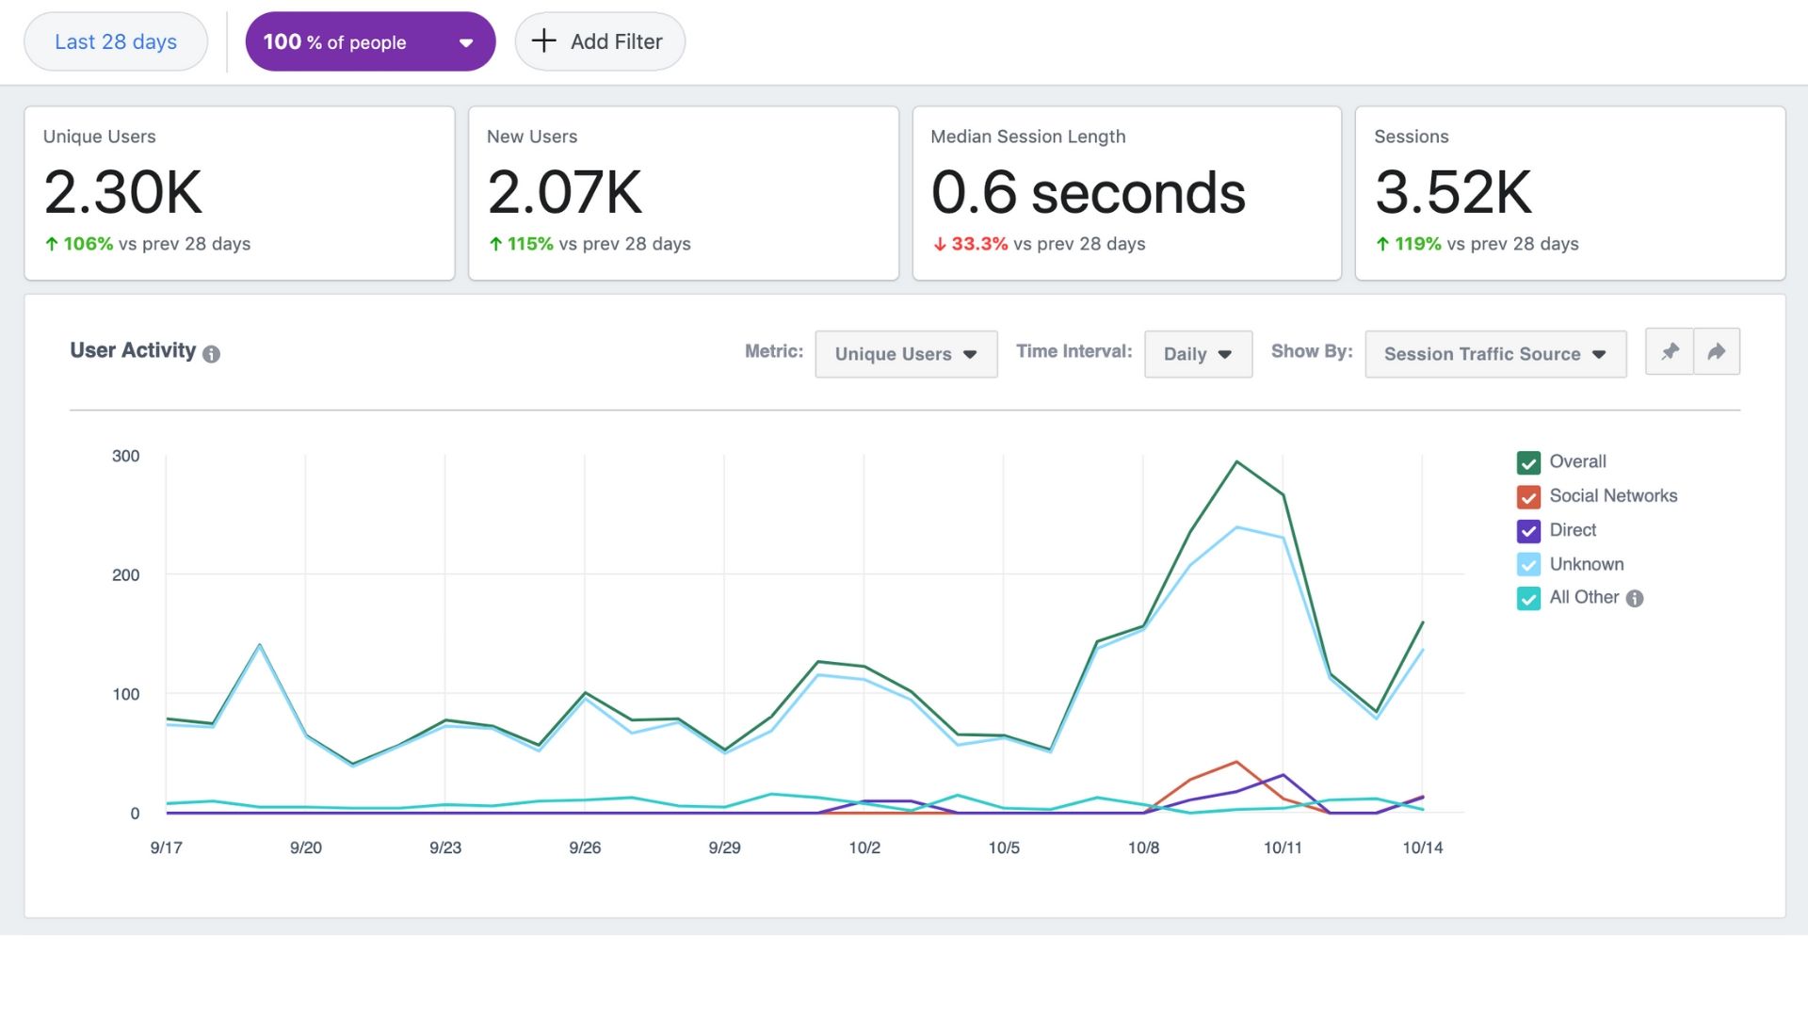Image resolution: width=1808 pixels, height=1017 pixels.
Task: Toggle the Direct traffic checkbox
Action: (1527, 530)
